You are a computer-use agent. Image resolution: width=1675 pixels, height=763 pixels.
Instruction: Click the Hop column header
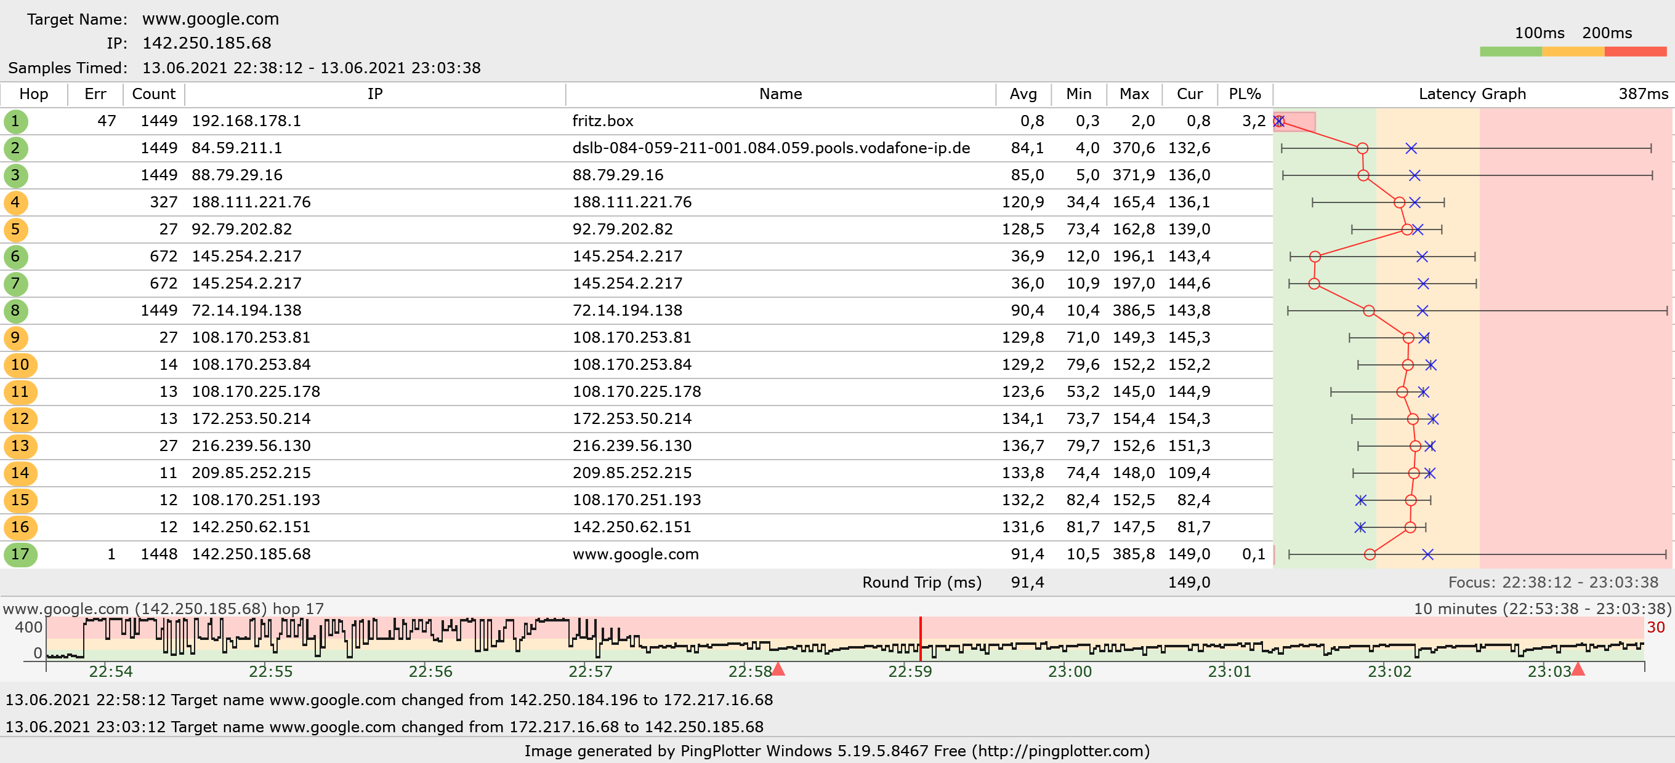[34, 94]
